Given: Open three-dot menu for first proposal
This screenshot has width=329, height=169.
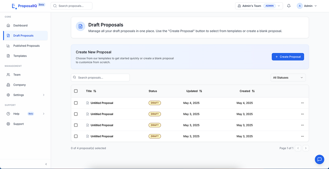Looking at the screenshot, I should click(302, 103).
